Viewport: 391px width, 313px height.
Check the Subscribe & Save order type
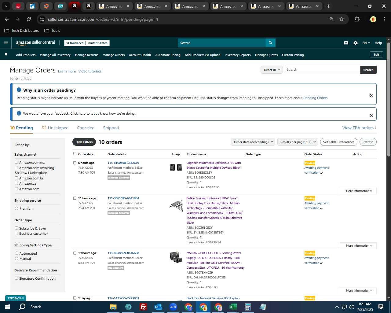(16, 228)
